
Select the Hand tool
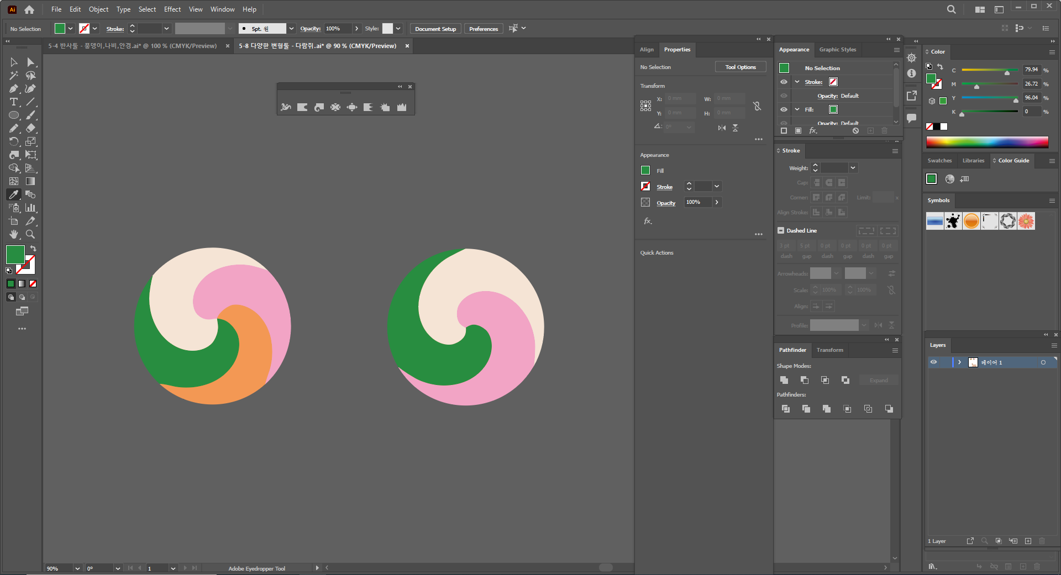(14, 235)
